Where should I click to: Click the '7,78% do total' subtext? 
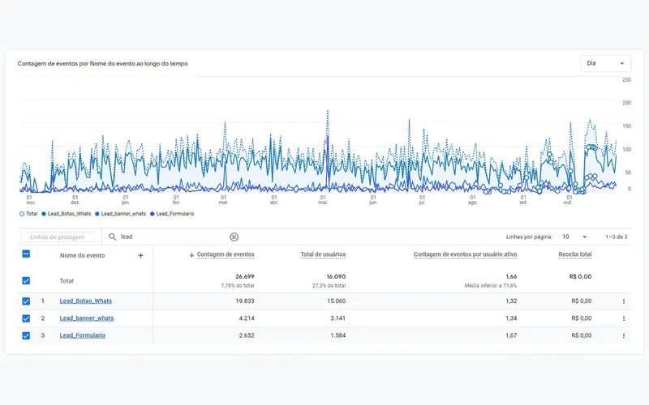pos(238,286)
